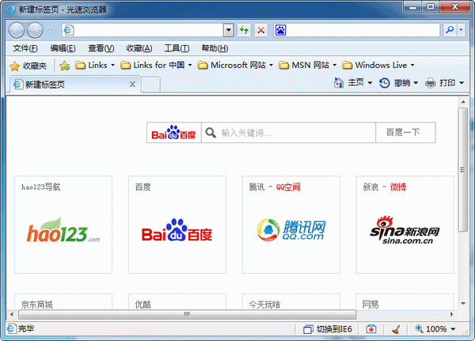This screenshot has height=341, width=475.
Task: Click the vertical scrollbar thumb
Action: (x=463, y=169)
